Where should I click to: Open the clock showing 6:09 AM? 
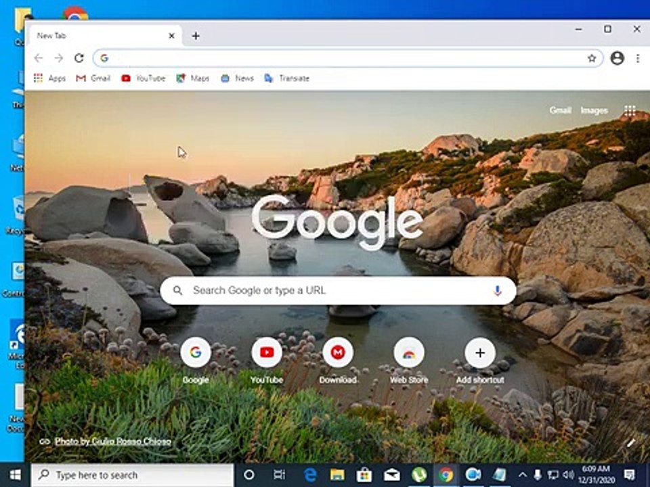point(596,475)
